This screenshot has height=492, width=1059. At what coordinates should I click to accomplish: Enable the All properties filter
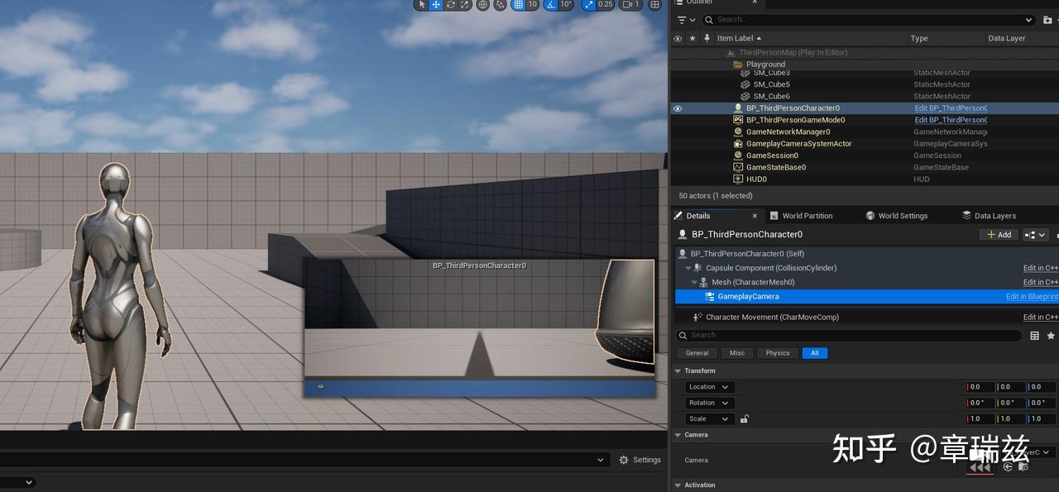(814, 353)
